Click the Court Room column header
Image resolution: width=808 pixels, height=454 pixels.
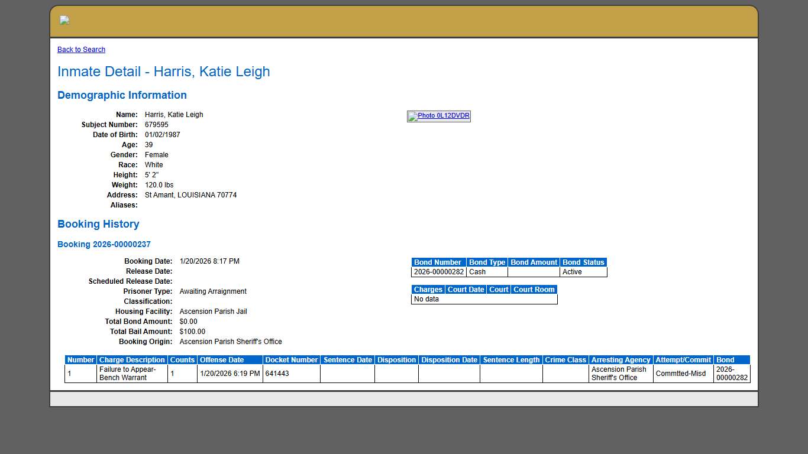coord(534,290)
